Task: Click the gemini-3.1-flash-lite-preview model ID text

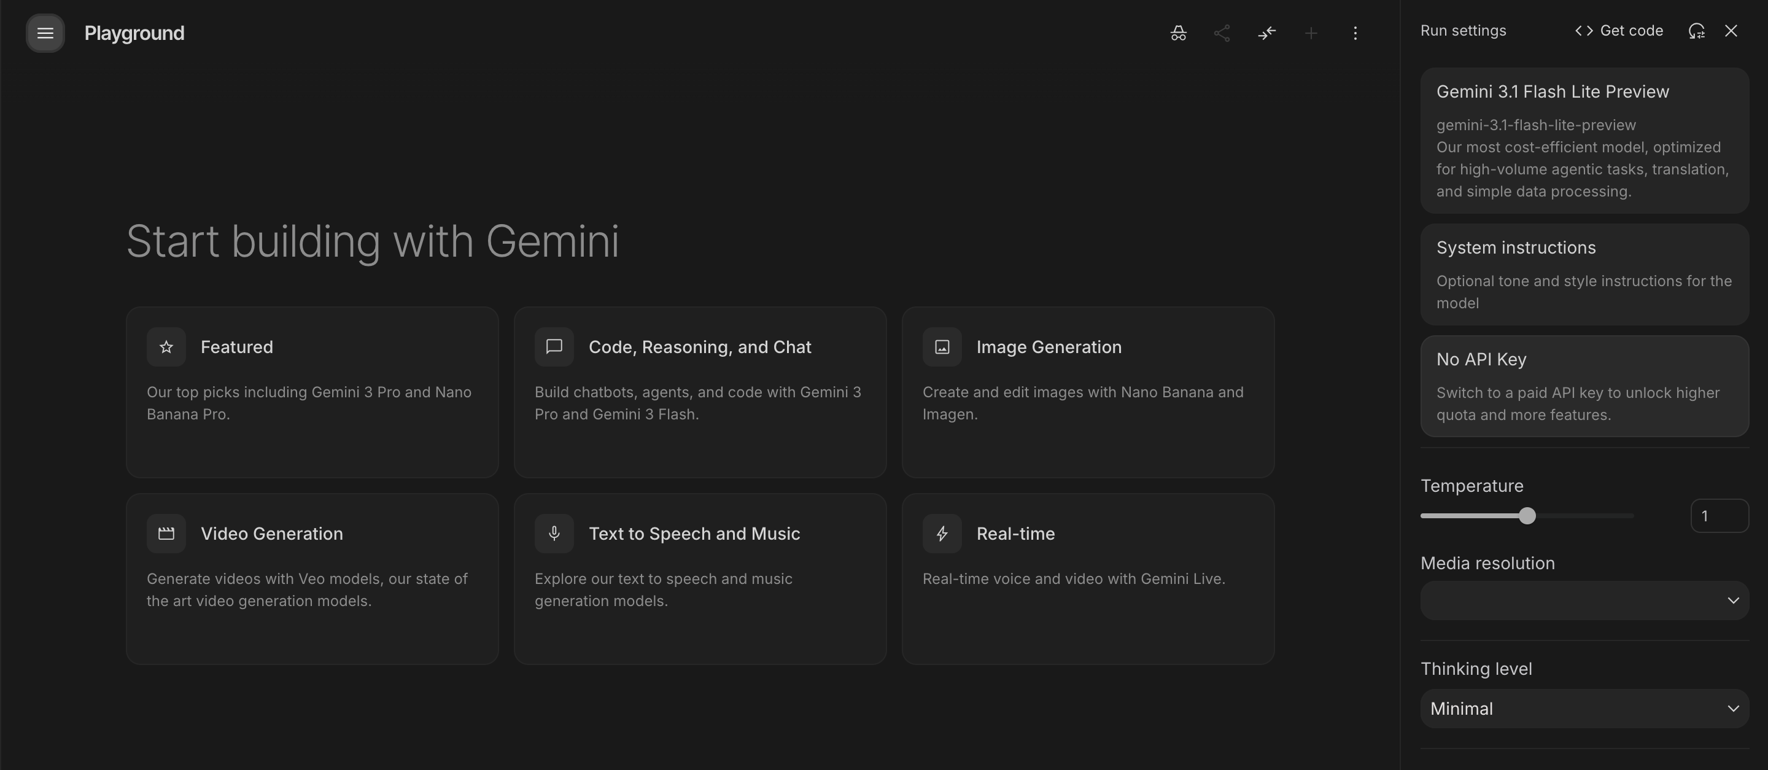Action: 1536,125
